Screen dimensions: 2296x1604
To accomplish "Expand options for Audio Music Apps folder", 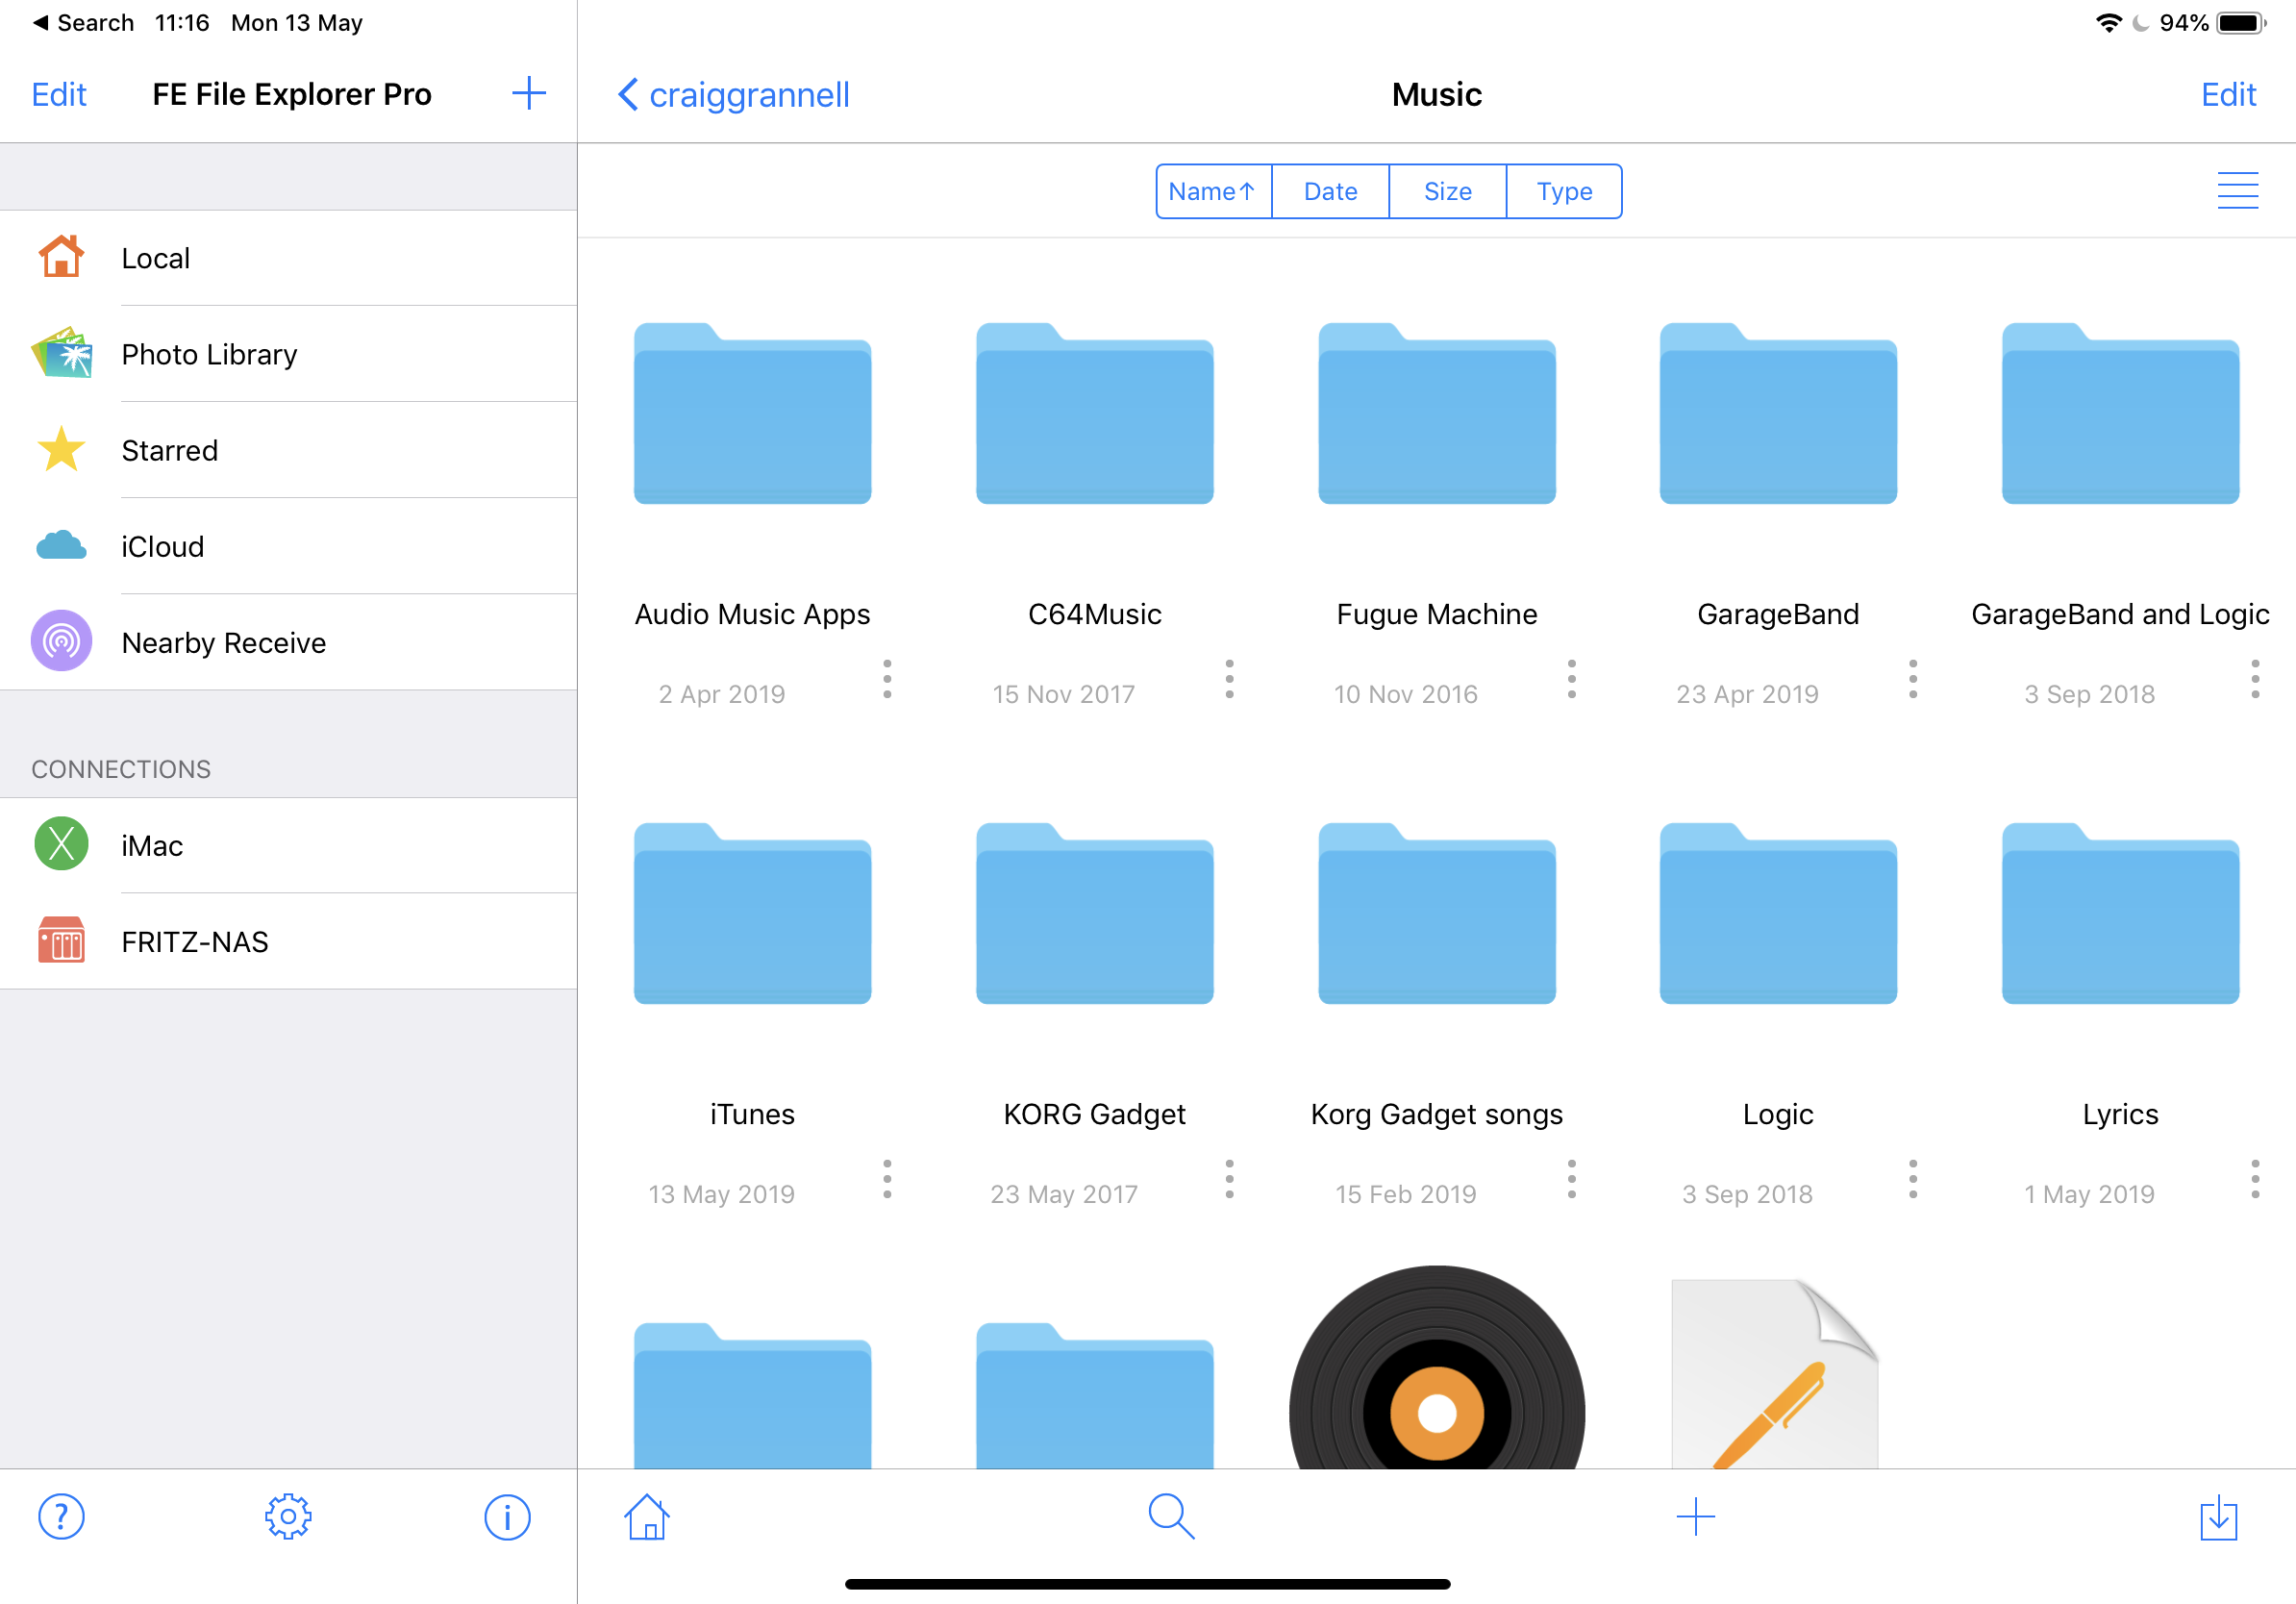I will (x=887, y=679).
